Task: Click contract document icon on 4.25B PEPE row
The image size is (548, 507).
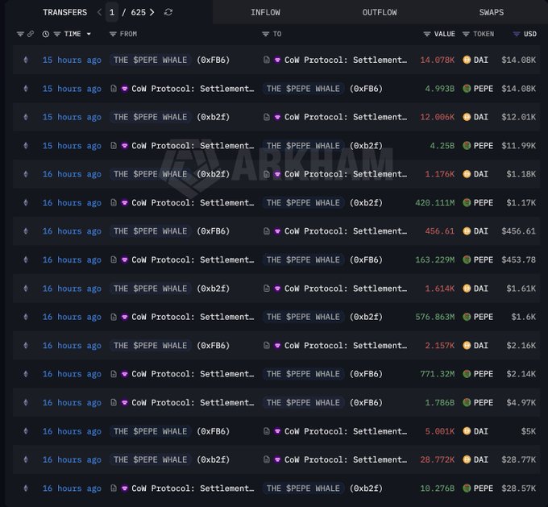Action: tap(114, 145)
